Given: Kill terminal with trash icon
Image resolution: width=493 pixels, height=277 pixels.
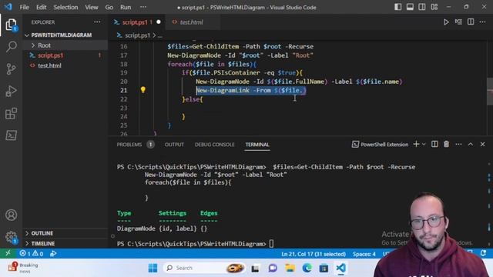Looking at the screenshot, I should (447, 144).
